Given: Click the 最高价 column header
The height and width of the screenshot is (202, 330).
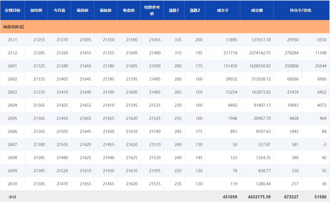Looking at the screenshot, I should pos(82,10).
